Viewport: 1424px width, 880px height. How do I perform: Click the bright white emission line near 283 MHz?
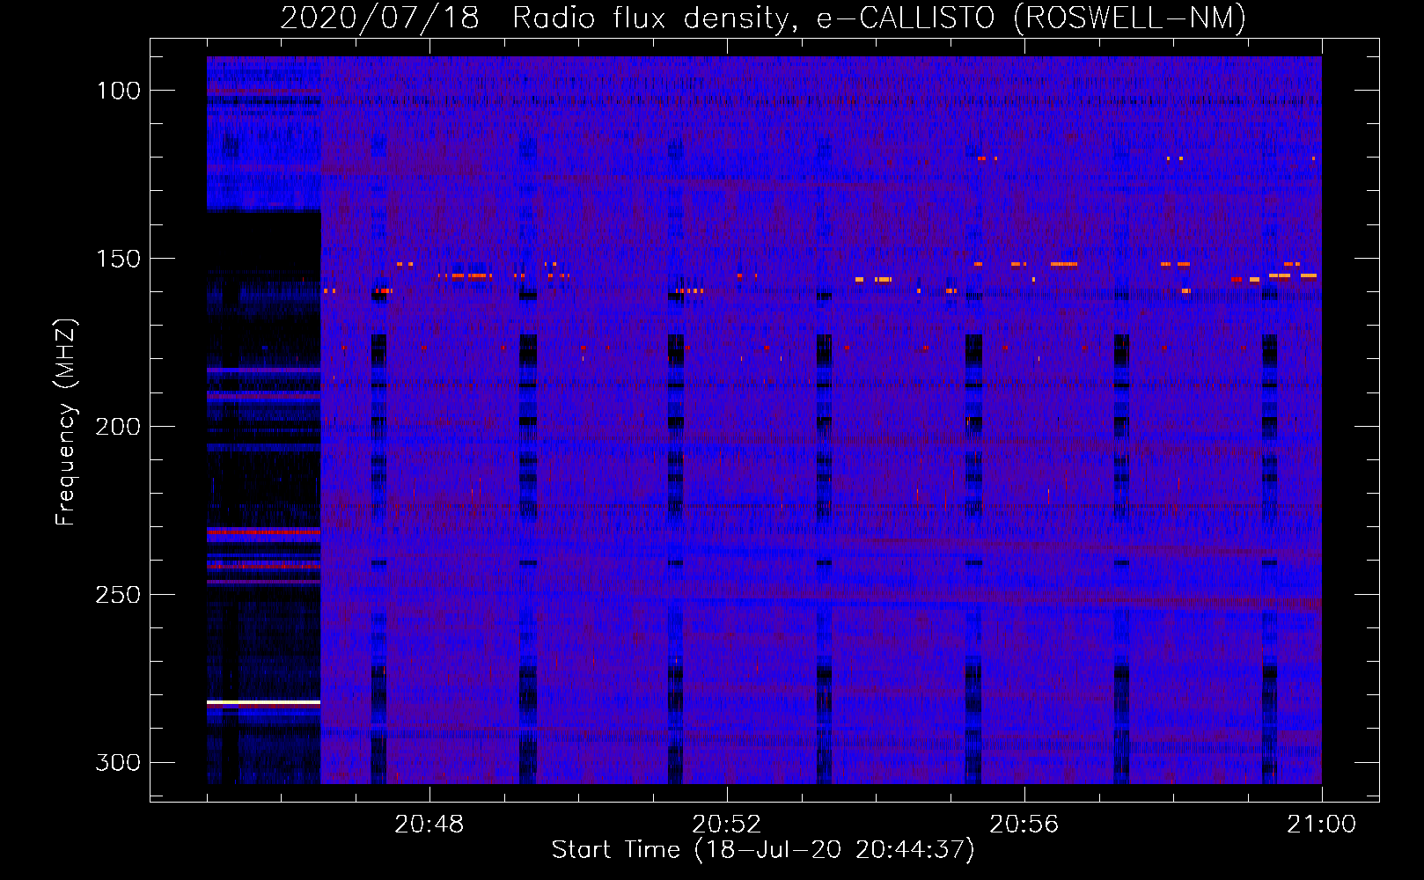[x=263, y=702]
